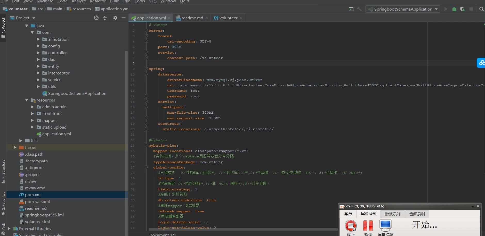Fold the mybatis-plus block in gutter
485x236 pixels.
(x=146, y=146)
